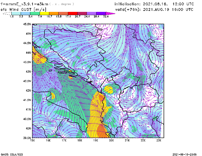Screen dimensions: 202x156
Task: Click the model name "rf-nmmE_v3.9.1-e3km" header
Action: pyautogui.click(x=24, y=4)
